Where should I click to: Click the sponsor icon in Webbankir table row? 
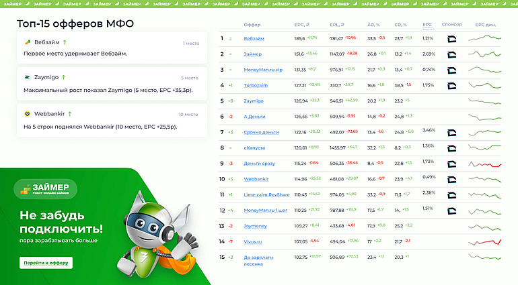[451, 180]
